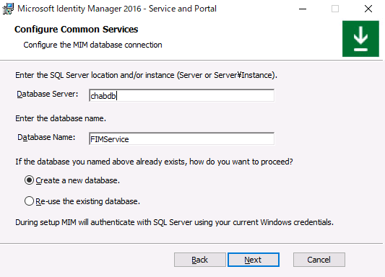Image resolution: width=385 pixels, height=277 pixels.
Task: Click the installer icon in the title bar
Action: coord(8,9)
